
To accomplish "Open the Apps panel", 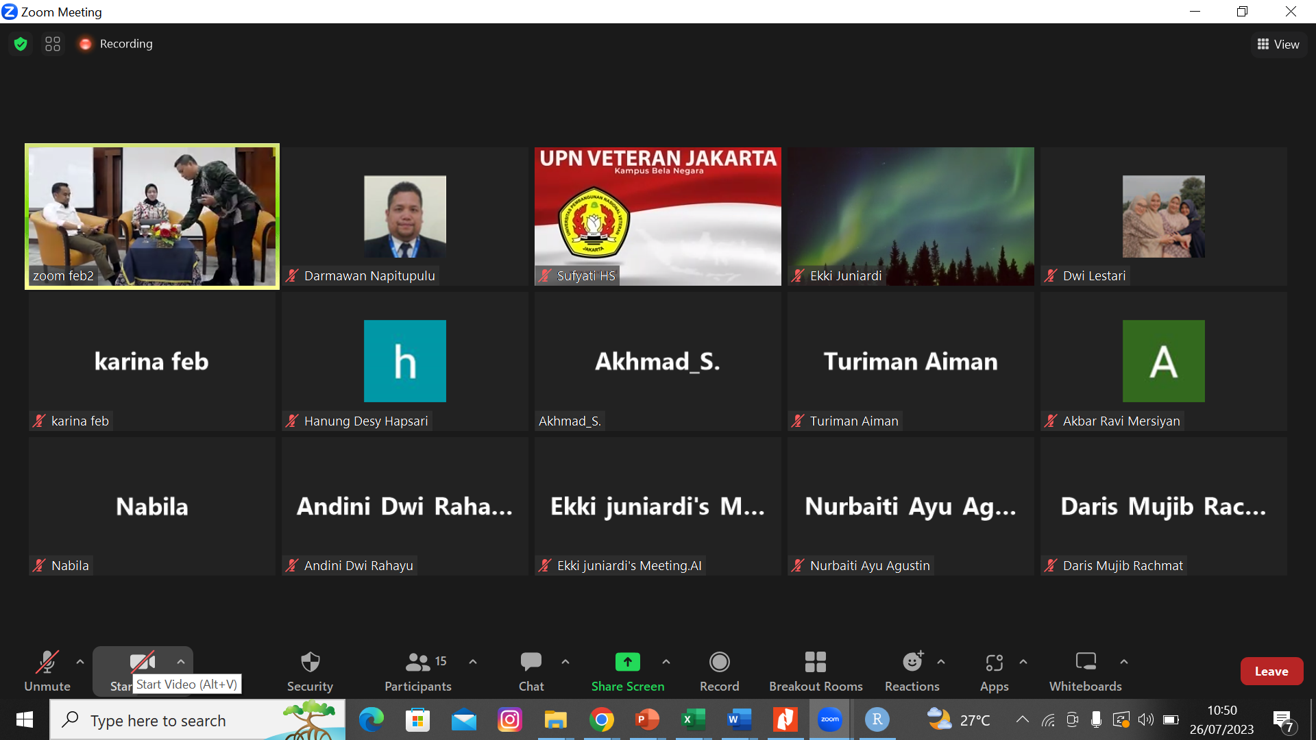I will pos(995,671).
